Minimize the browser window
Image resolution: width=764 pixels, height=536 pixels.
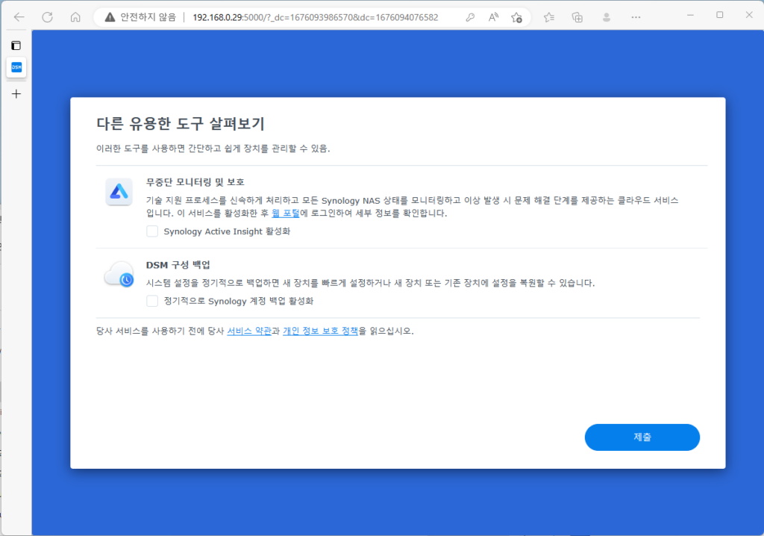click(690, 16)
